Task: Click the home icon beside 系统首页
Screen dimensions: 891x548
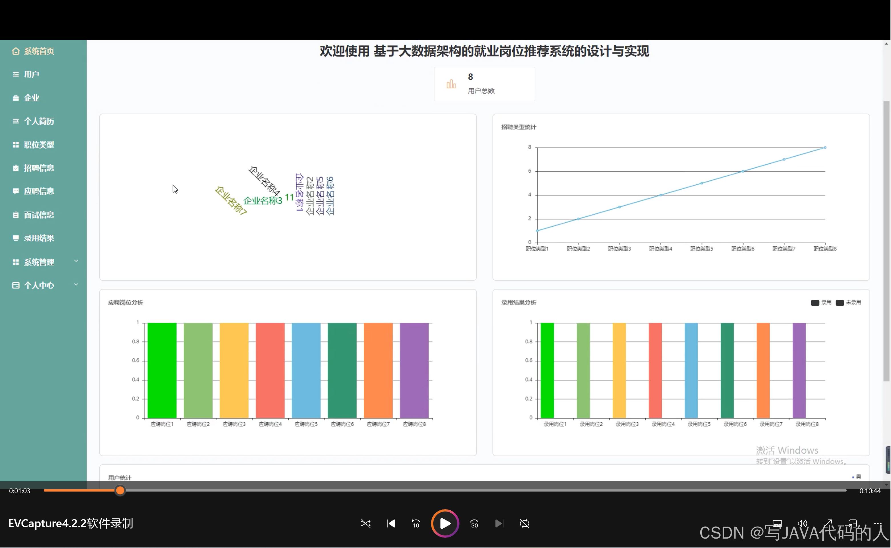Action: click(16, 51)
